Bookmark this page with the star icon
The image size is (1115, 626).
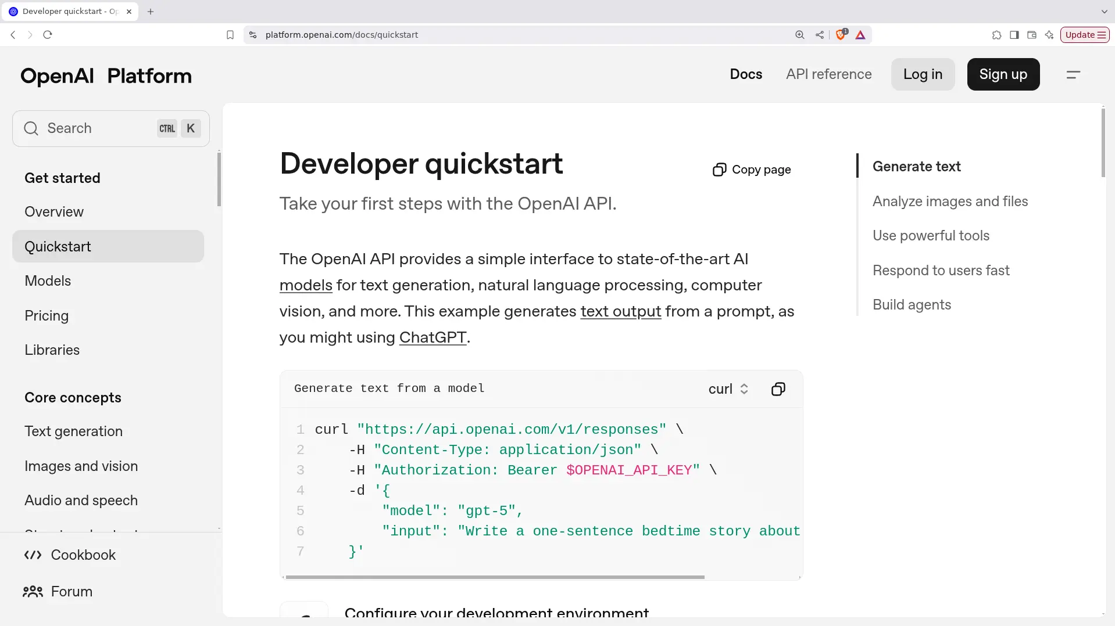point(230,35)
